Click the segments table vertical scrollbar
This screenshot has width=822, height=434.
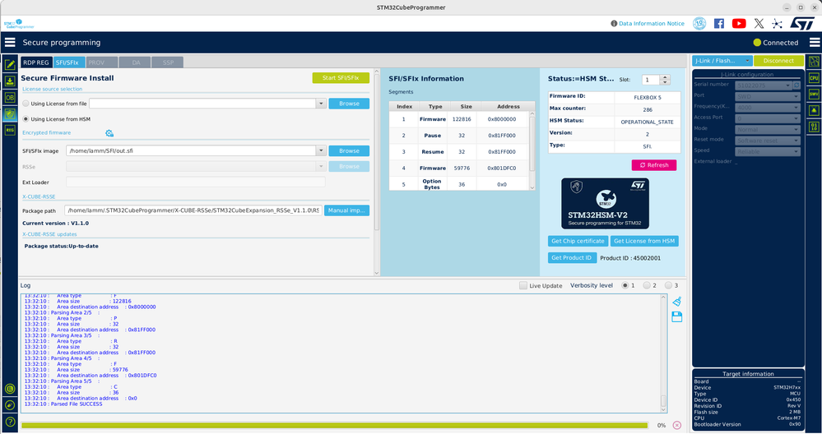point(532,150)
